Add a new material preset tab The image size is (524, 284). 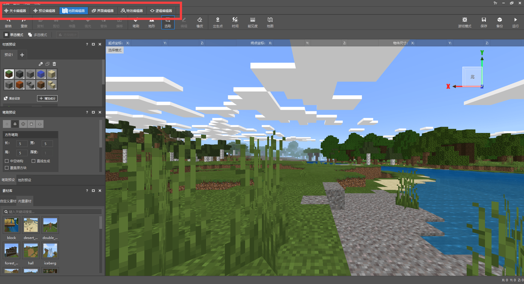point(22,55)
